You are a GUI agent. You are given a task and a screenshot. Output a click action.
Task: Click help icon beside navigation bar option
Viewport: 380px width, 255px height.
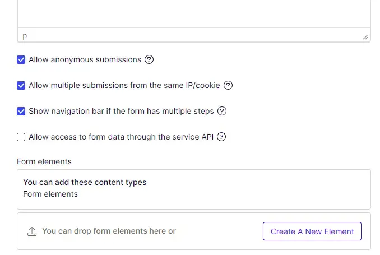click(222, 111)
